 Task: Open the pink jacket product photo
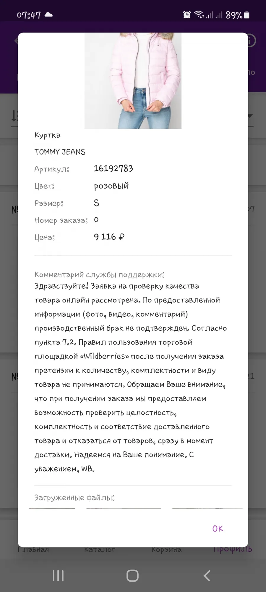(x=133, y=81)
